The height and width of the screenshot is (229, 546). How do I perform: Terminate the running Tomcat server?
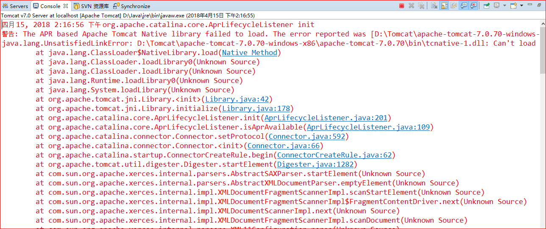[x=401, y=6]
